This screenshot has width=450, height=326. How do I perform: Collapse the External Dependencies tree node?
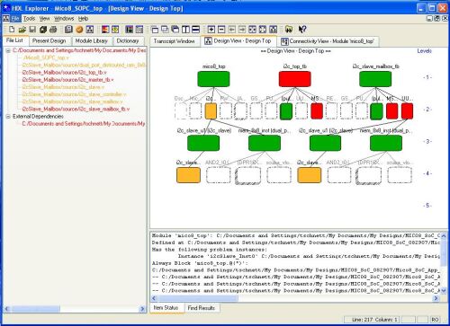pyautogui.click(x=8, y=117)
